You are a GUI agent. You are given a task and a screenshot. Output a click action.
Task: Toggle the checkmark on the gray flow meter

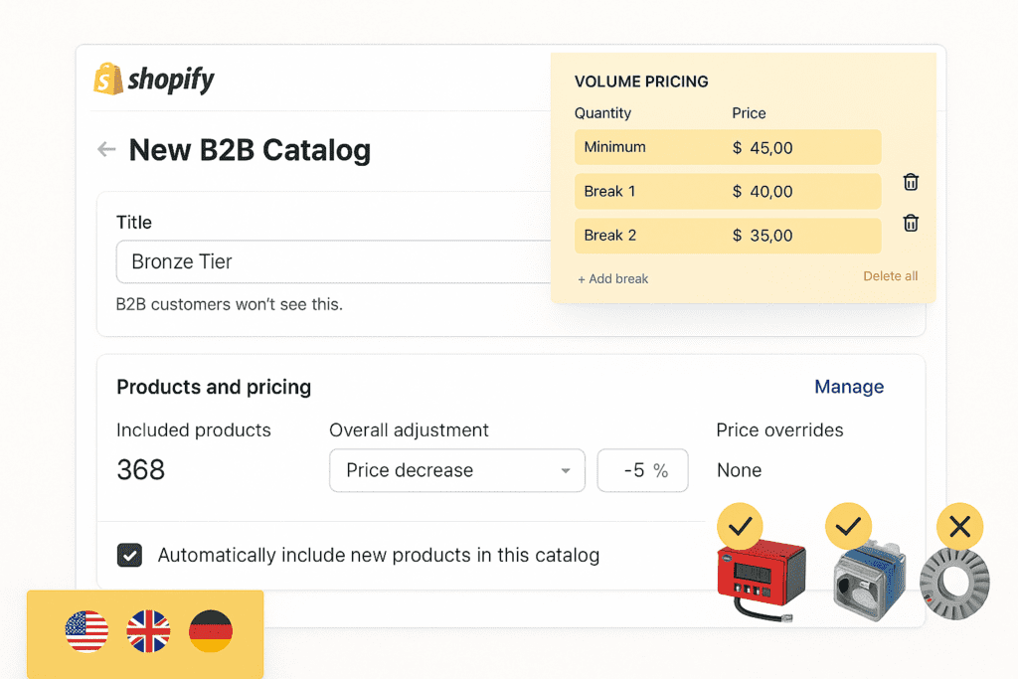point(849,526)
